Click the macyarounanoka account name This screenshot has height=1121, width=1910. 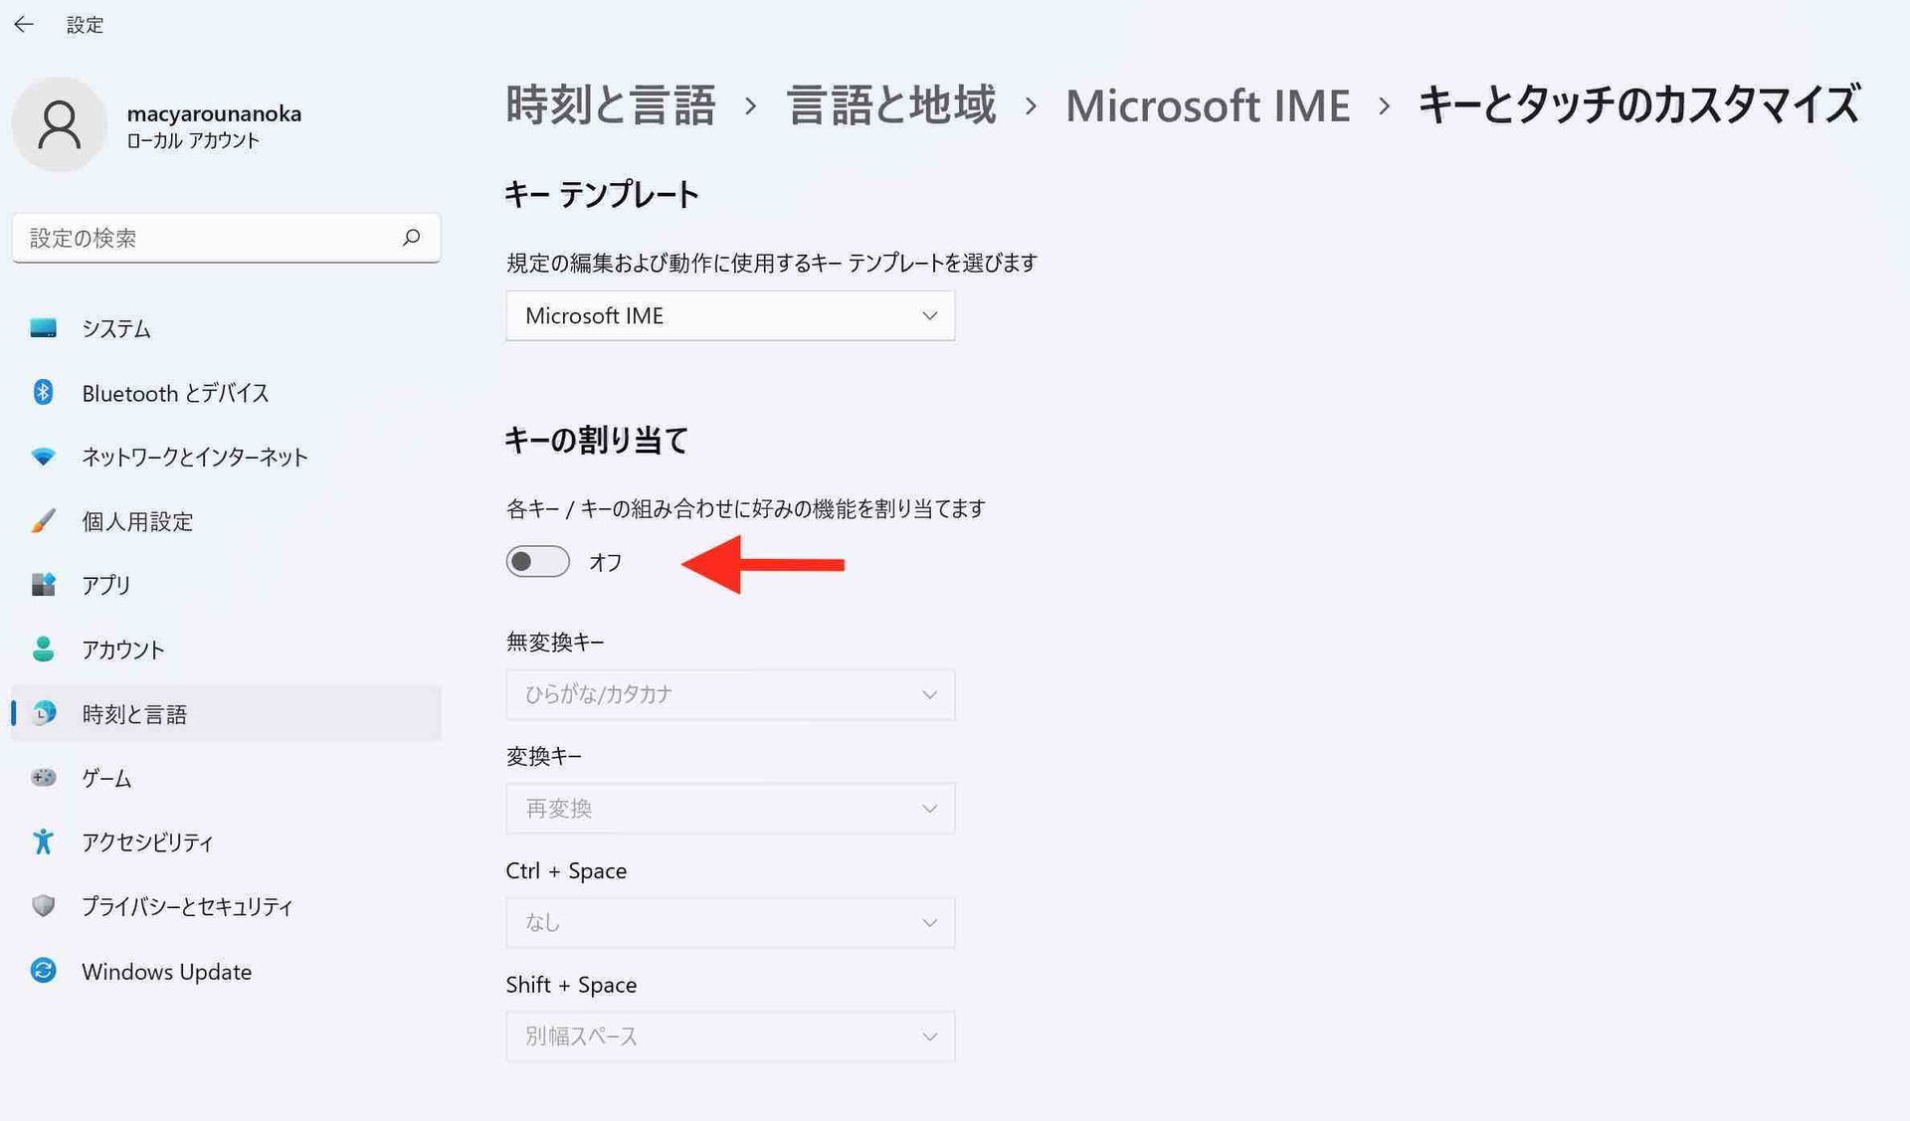[214, 113]
